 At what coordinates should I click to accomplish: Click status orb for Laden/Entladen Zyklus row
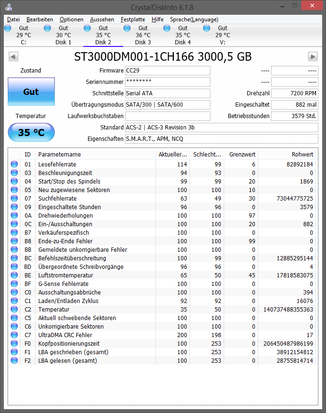(14, 301)
